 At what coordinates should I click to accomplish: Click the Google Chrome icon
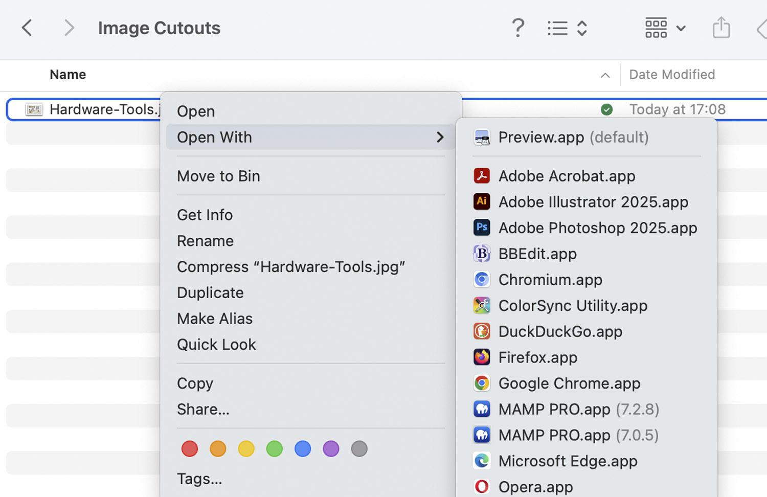482,383
